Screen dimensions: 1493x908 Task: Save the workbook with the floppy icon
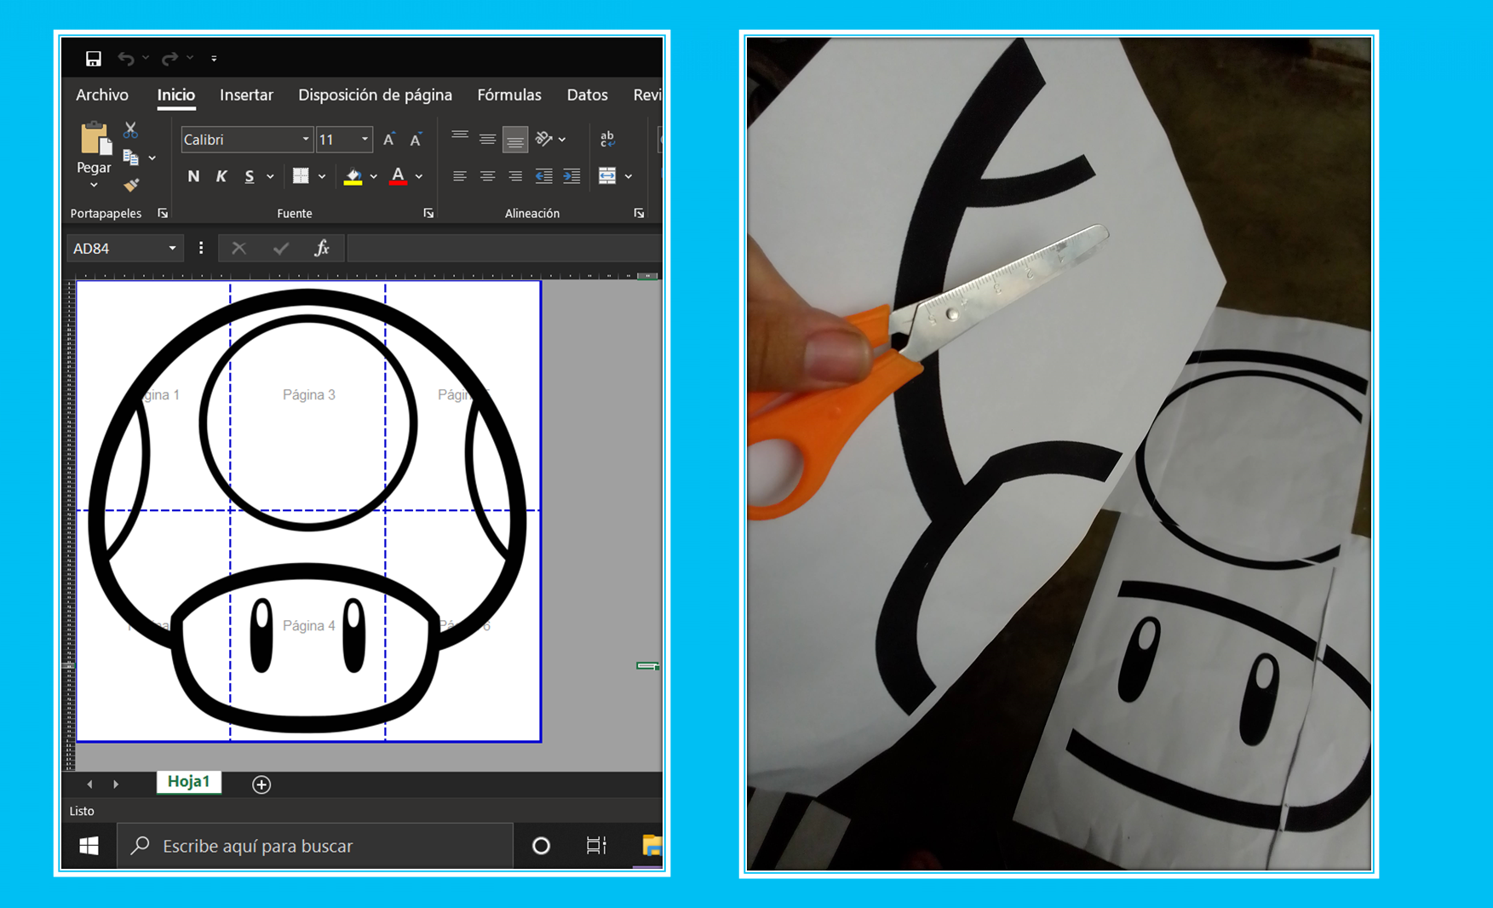[x=94, y=58]
